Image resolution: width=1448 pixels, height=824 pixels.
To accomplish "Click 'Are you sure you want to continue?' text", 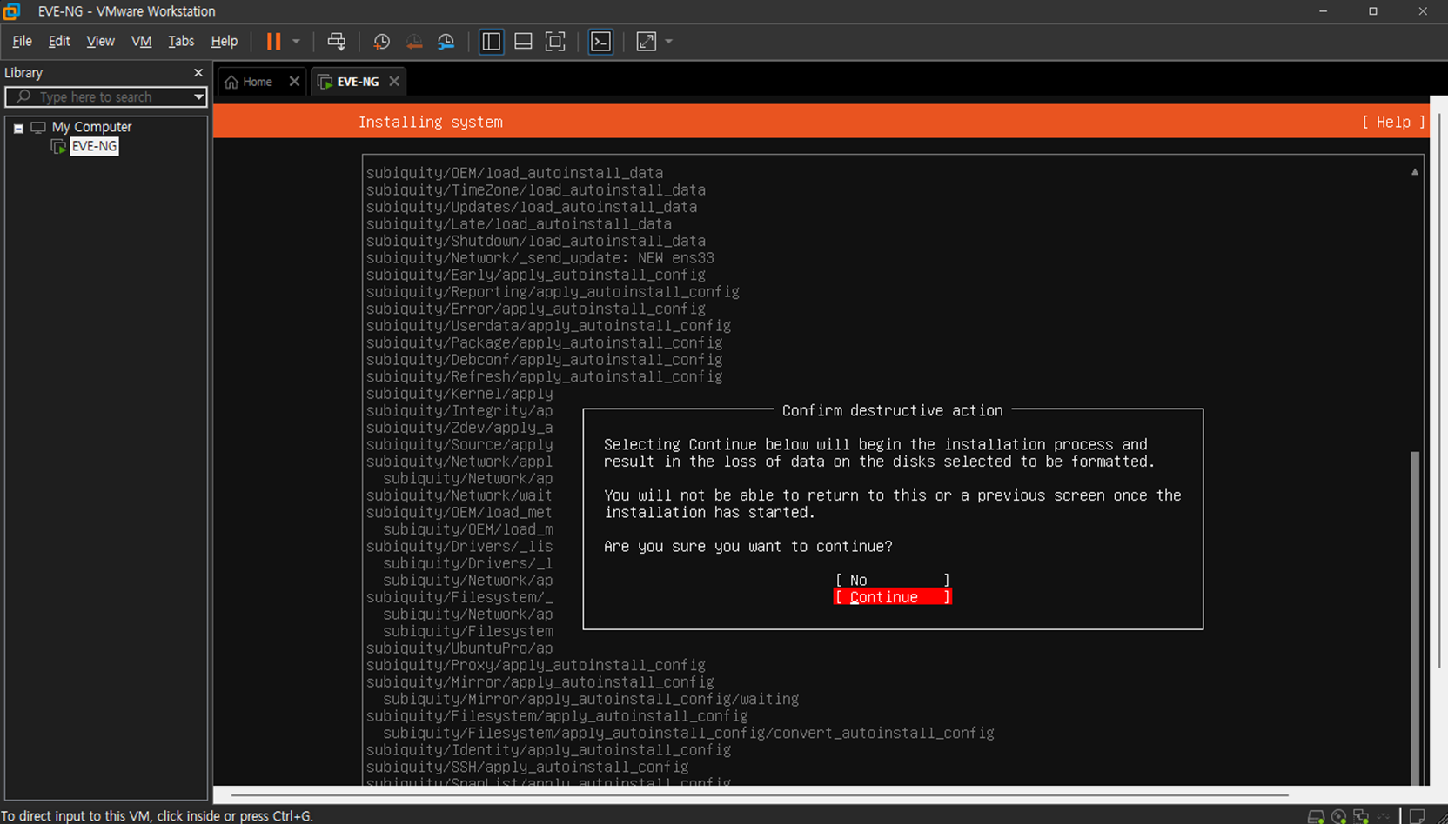I will pos(748,546).
